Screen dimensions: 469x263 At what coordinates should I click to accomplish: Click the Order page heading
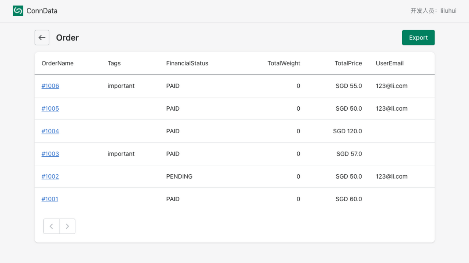click(x=67, y=38)
